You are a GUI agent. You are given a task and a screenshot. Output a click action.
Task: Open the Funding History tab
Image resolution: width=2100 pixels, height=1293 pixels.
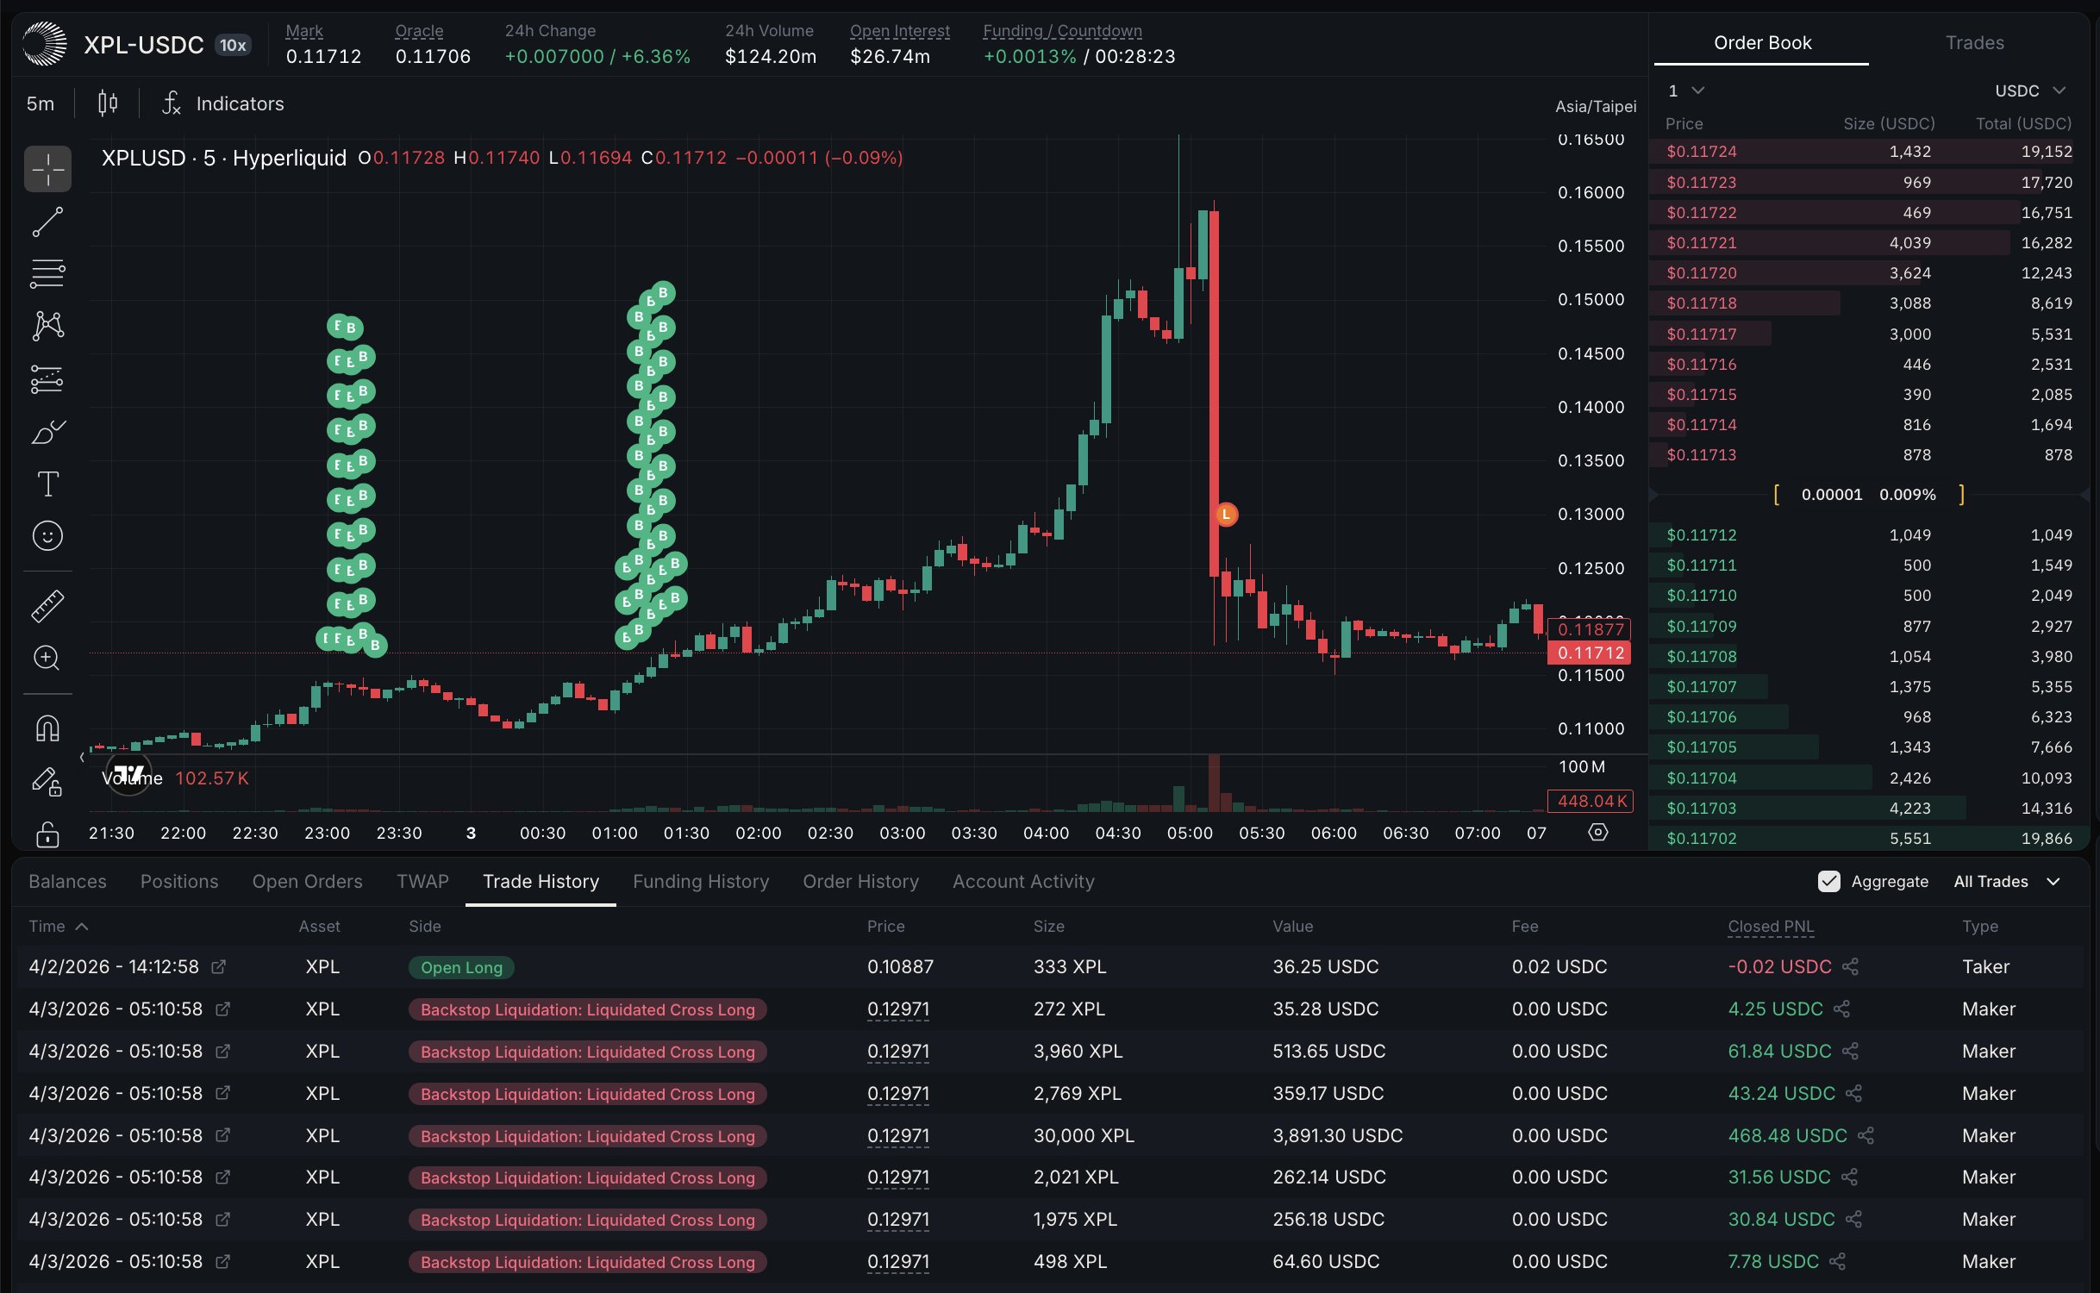700,881
